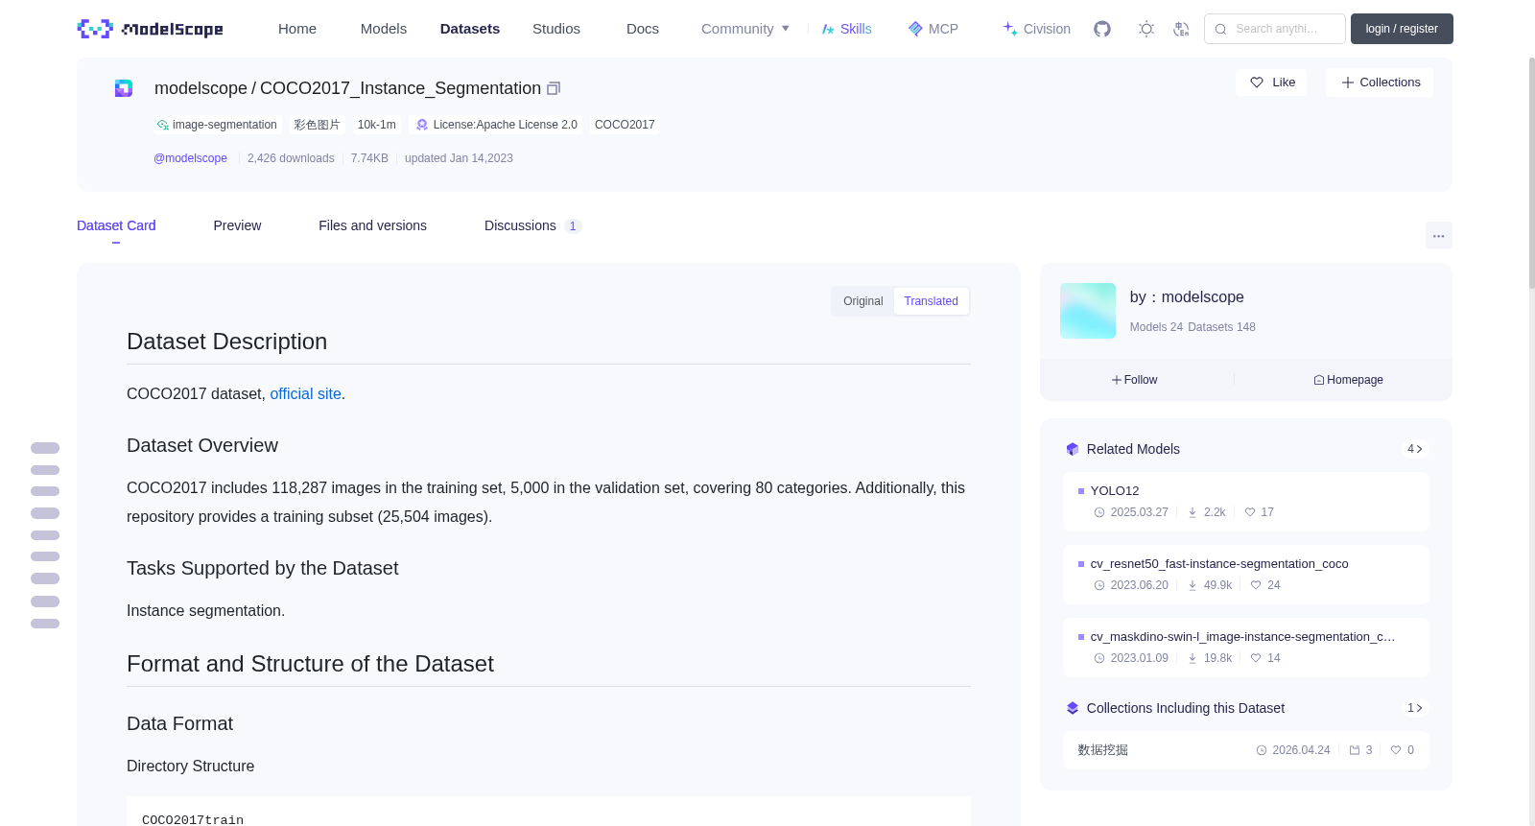Click the Datasets 148 count

[x=1221, y=327]
